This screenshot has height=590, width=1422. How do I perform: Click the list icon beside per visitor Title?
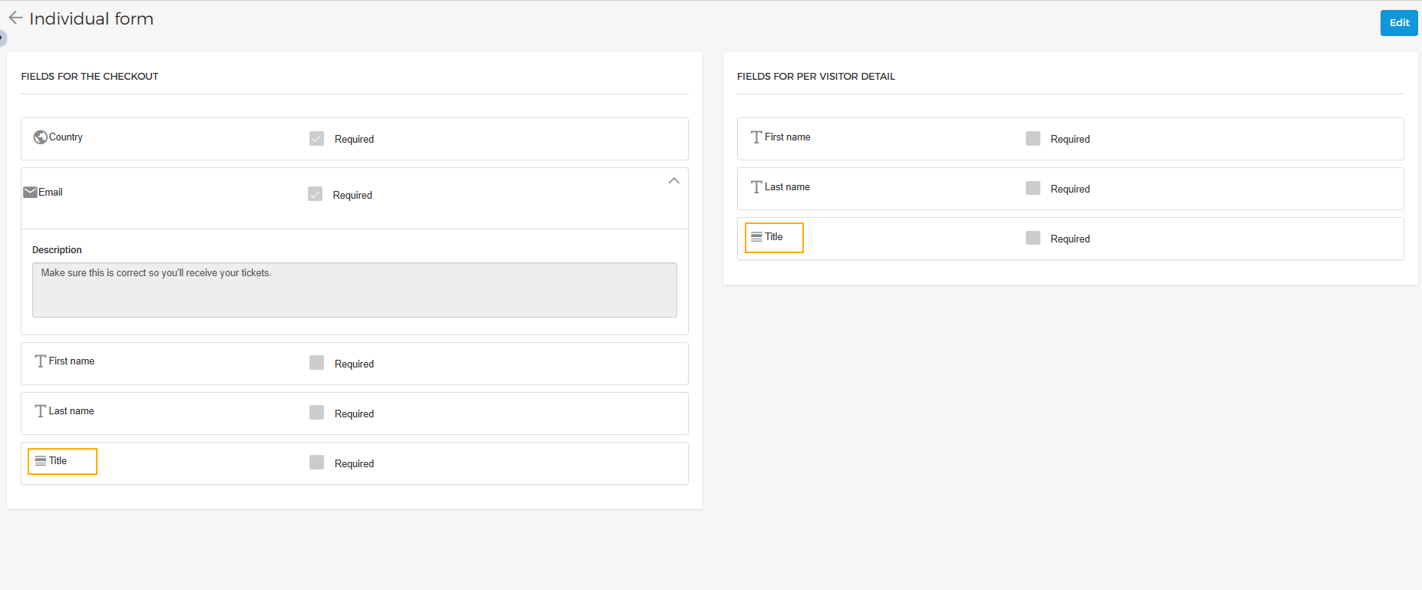pyautogui.click(x=756, y=237)
